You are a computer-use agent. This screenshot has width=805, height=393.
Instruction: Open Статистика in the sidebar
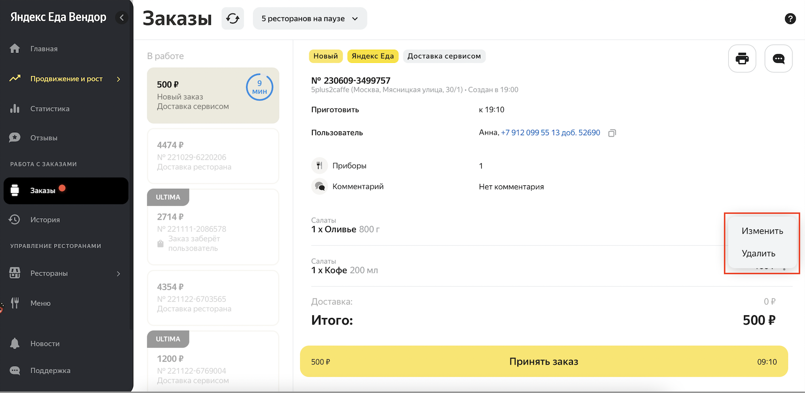pos(50,109)
